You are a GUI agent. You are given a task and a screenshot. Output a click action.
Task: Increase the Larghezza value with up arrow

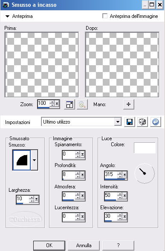[32, 198]
